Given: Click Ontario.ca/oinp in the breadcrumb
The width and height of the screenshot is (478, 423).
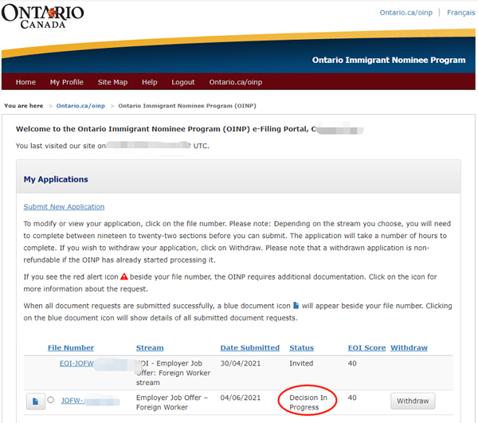Looking at the screenshot, I should pyautogui.click(x=80, y=106).
